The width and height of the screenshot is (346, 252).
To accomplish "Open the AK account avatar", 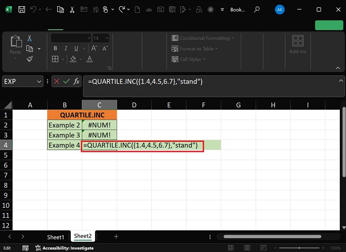I will click(x=280, y=10).
